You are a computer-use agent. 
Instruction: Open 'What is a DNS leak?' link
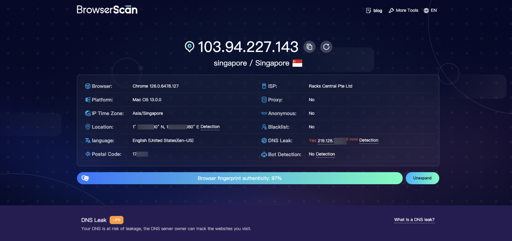(x=414, y=220)
